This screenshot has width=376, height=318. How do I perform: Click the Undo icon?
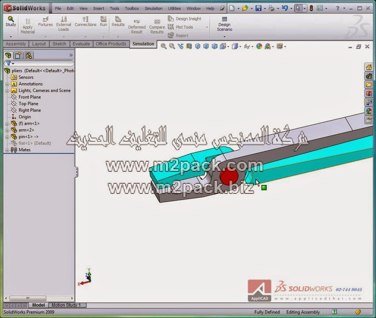[x=284, y=8]
